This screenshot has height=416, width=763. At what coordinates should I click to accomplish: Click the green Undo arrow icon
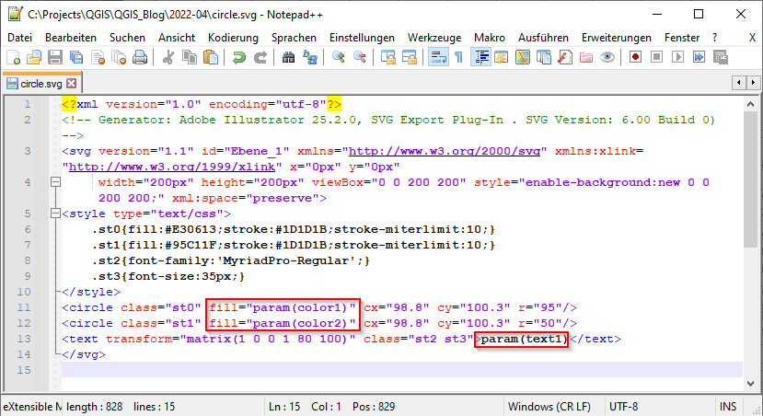(x=238, y=57)
